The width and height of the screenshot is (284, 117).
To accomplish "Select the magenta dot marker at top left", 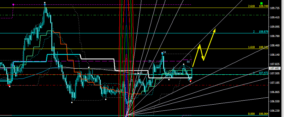I will [x=13, y=4].
